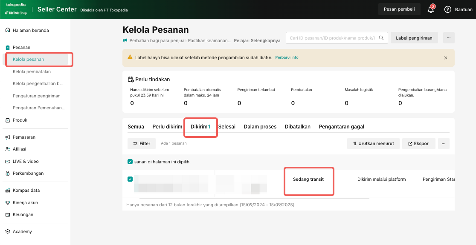
Task: Click the search magnifier icon
Action: pyautogui.click(x=381, y=38)
